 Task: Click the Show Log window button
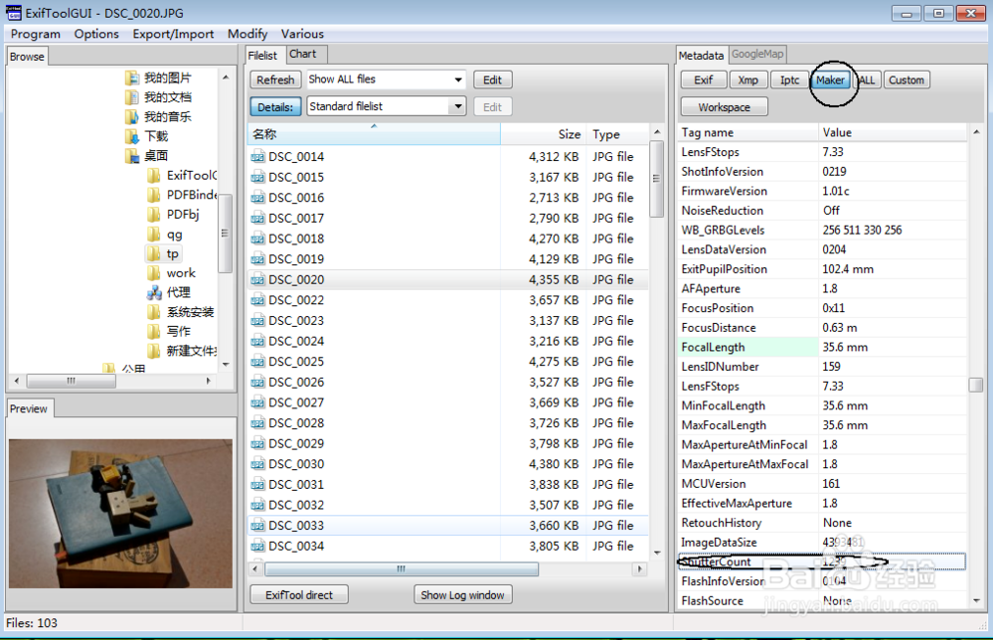pos(463,595)
